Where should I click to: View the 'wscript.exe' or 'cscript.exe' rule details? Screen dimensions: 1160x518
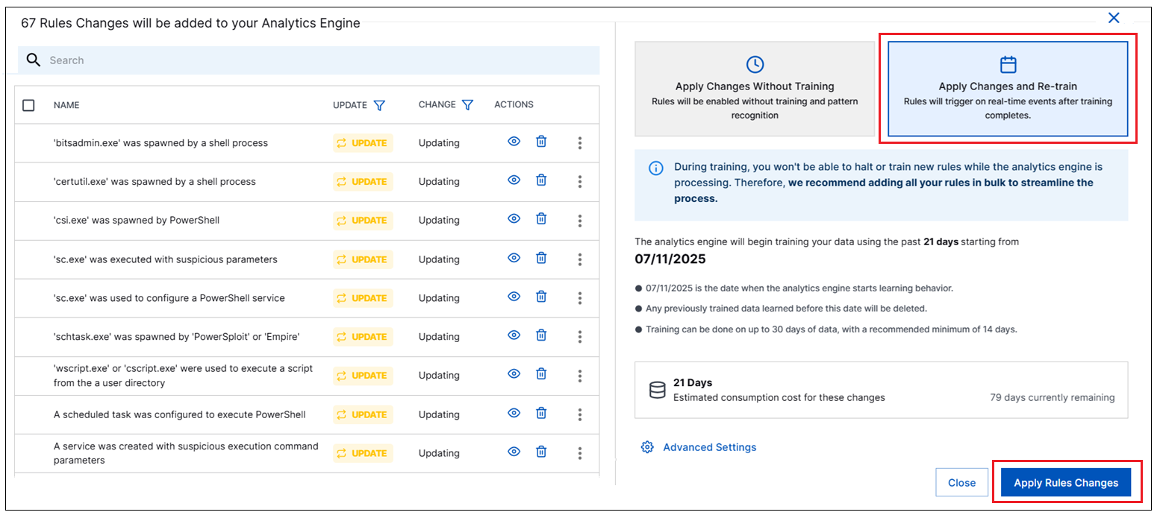(x=514, y=374)
